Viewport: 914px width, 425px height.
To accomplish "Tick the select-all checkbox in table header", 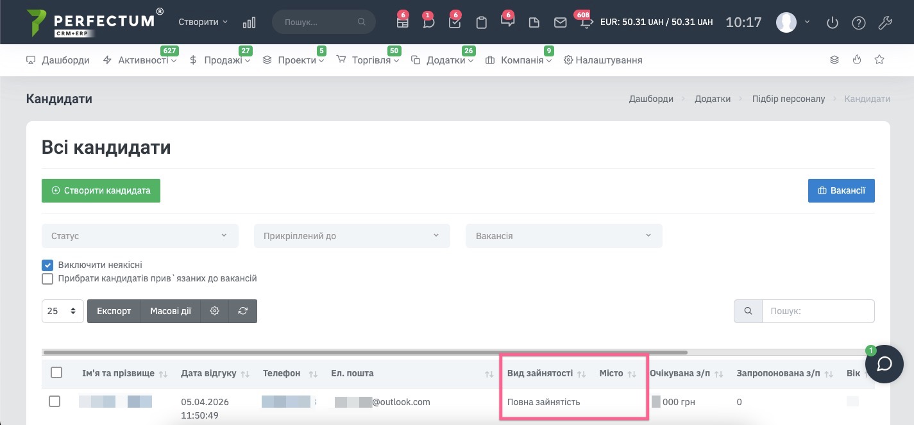I will coord(56,372).
